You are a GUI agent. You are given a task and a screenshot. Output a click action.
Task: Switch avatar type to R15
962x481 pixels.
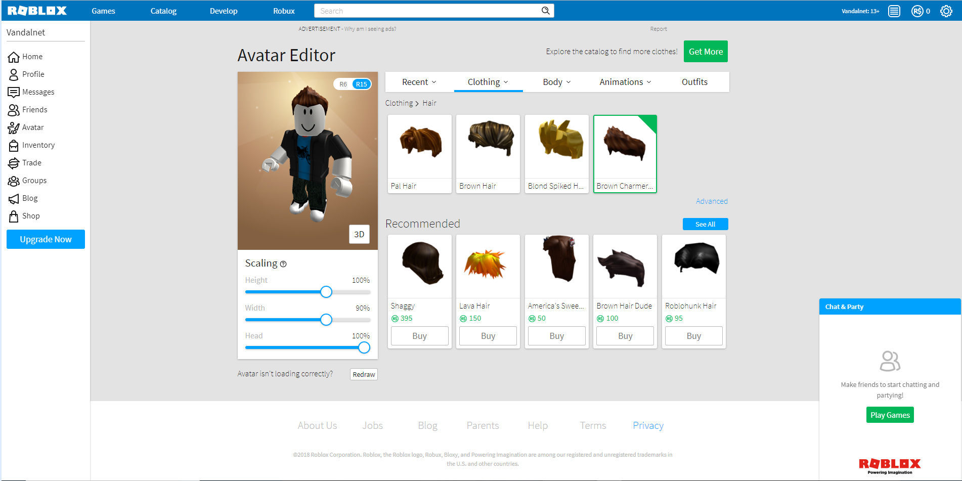[361, 84]
